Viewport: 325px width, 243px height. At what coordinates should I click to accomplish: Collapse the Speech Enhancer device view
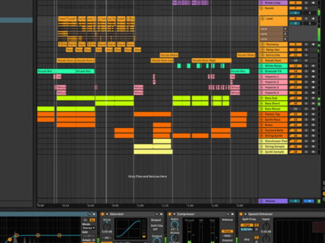click(245, 214)
